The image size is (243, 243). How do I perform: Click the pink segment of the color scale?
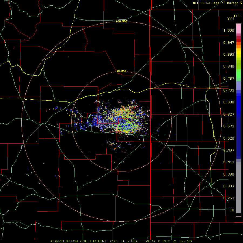pyautogui.click(x=238, y=29)
